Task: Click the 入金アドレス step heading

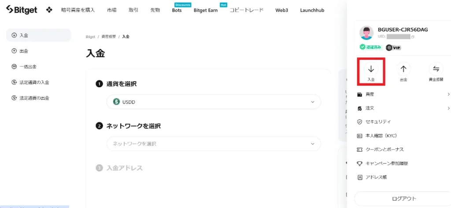Action: click(125, 168)
